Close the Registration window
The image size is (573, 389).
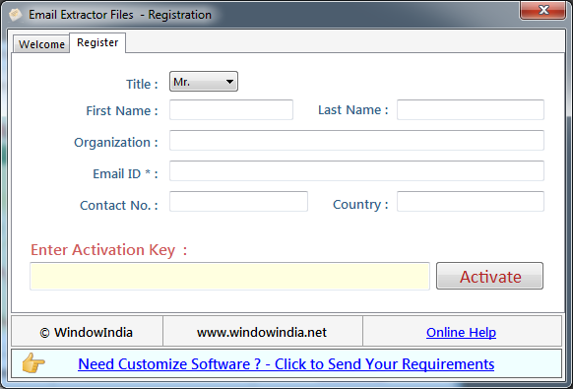pyautogui.click(x=543, y=10)
